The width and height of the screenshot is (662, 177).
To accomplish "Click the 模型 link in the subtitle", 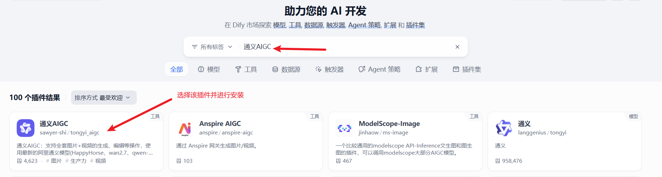I will coord(279,25).
